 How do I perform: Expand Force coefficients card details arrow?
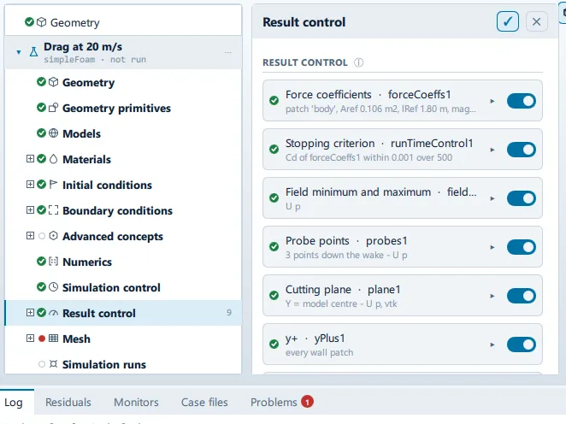[492, 101]
